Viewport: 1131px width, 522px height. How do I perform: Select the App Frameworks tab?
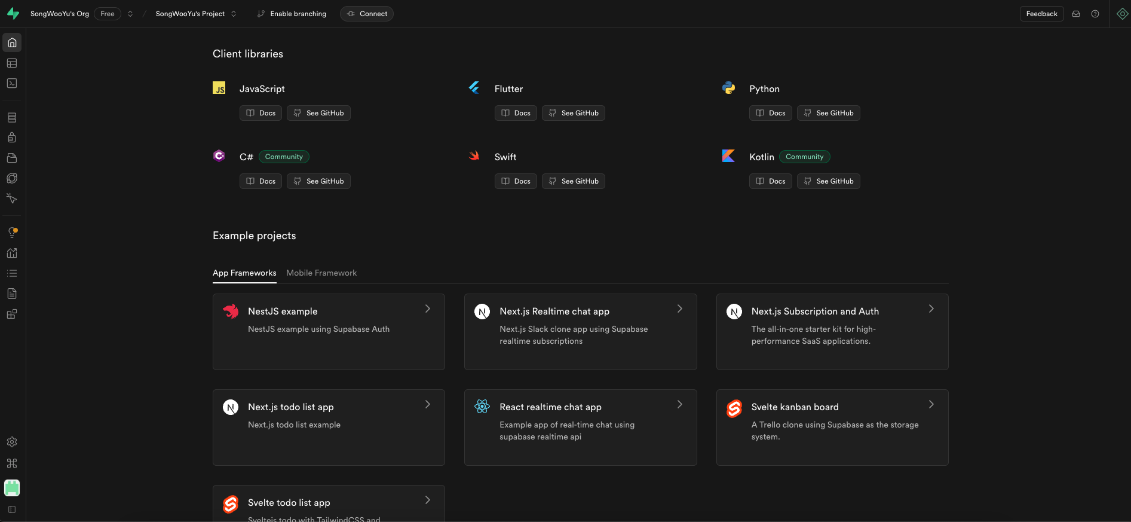click(244, 273)
